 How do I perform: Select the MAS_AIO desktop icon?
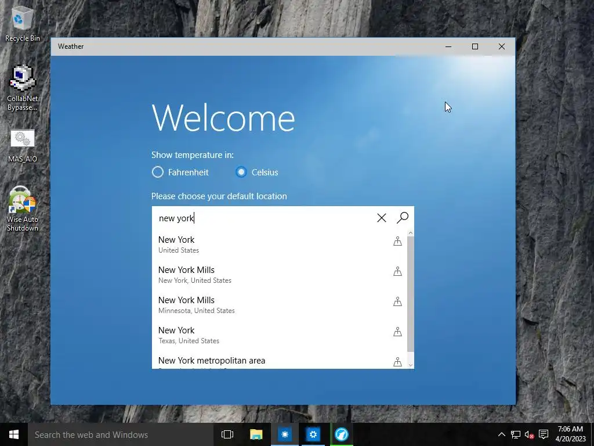point(23,146)
